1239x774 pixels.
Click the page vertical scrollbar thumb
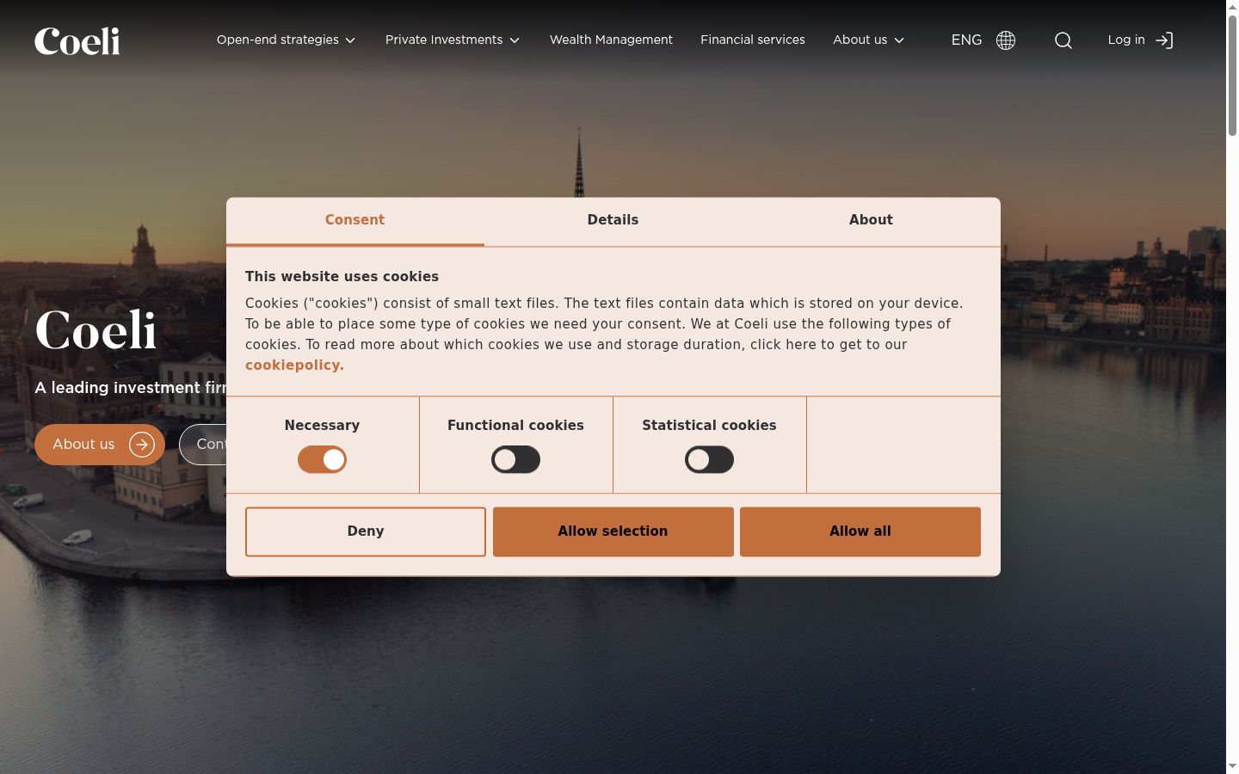tap(1232, 76)
